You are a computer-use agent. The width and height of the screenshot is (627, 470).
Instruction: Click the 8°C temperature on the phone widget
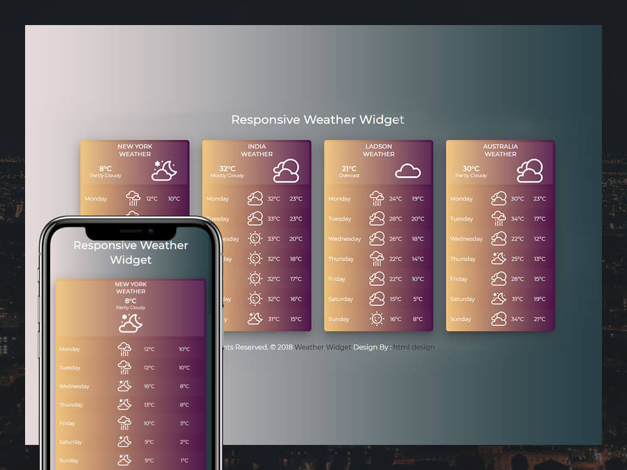pyautogui.click(x=130, y=300)
